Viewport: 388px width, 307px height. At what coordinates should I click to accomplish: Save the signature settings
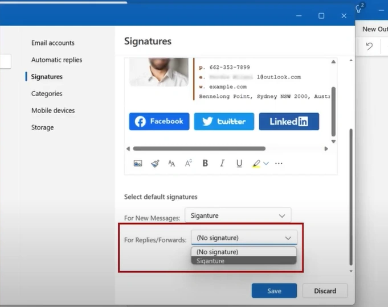click(x=274, y=291)
